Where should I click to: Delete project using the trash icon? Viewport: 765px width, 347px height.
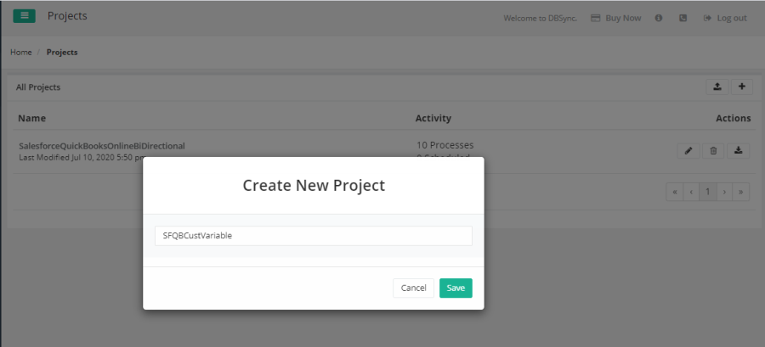pyautogui.click(x=713, y=151)
